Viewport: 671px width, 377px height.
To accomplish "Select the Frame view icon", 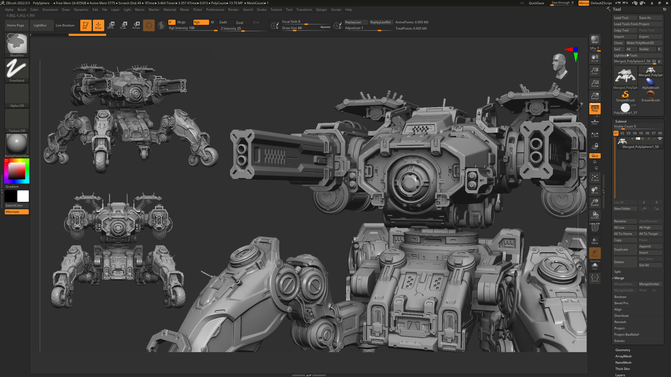I will pos(594,178).
